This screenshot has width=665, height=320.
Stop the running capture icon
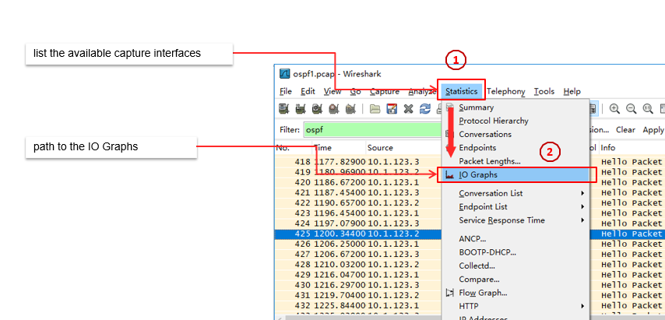coord(333,109)
